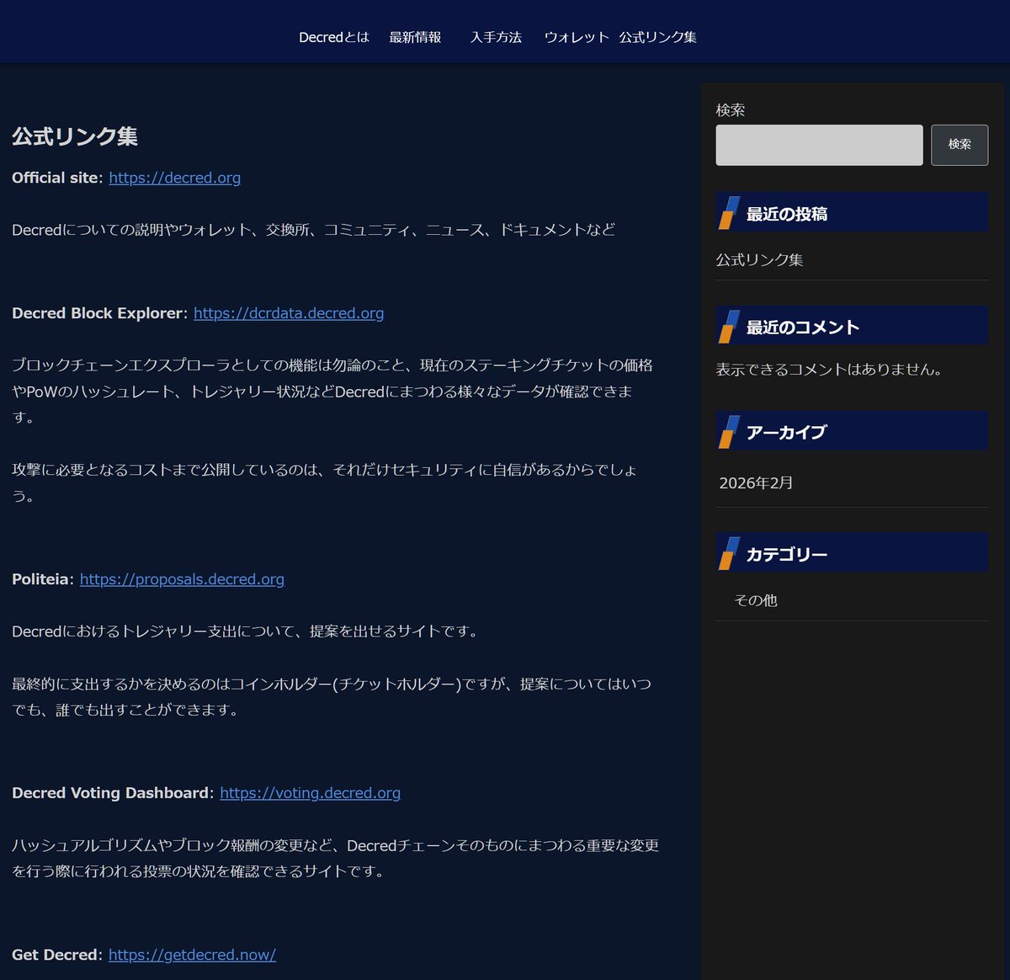1010x980 pixels.
Task: Click inside the search input field
Action: click(818, 144)
